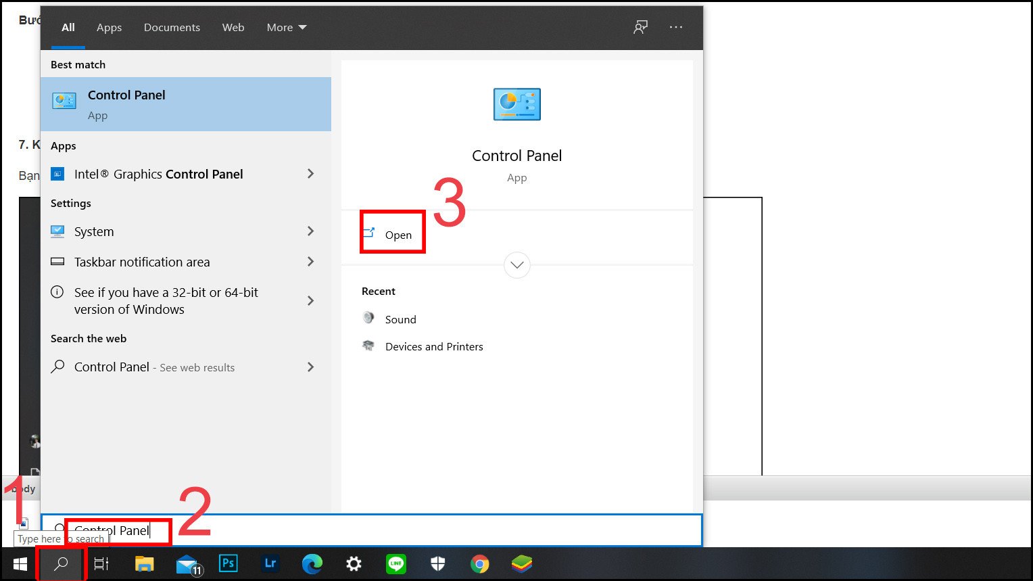The image size is (1033, 581).
Task: Open Google Chrome from the taskbar
Action: pyautogui.click(x=479, y=563)
